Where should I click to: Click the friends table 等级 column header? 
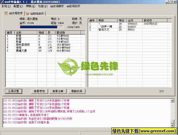122,21
